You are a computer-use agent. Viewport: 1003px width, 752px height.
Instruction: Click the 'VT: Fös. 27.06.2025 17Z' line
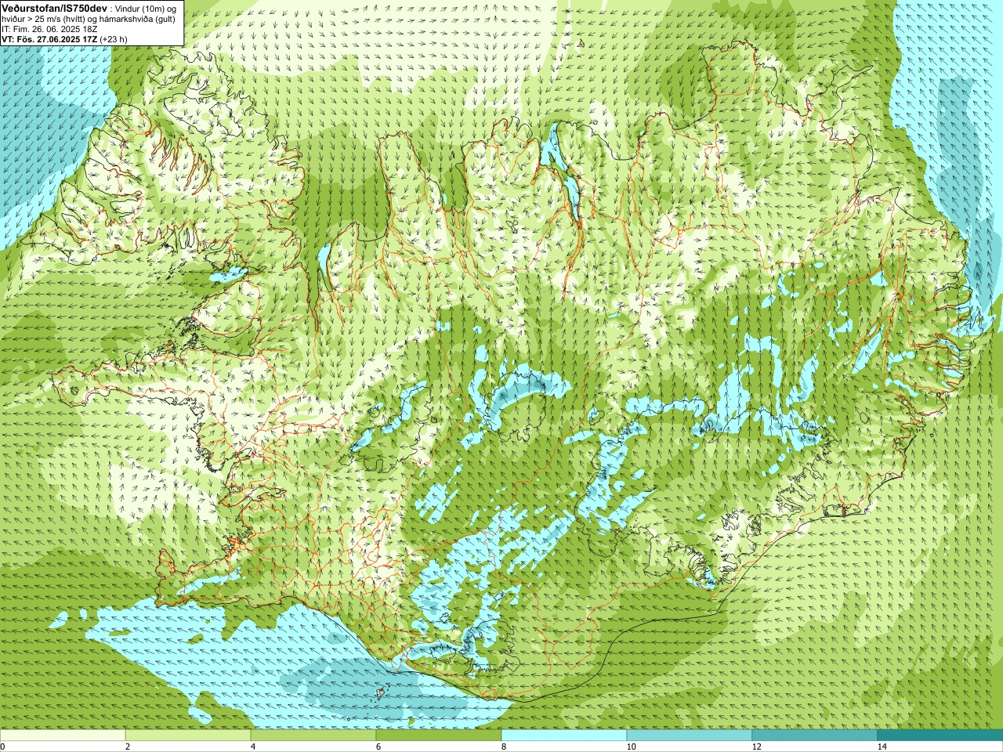pos(49,38)
